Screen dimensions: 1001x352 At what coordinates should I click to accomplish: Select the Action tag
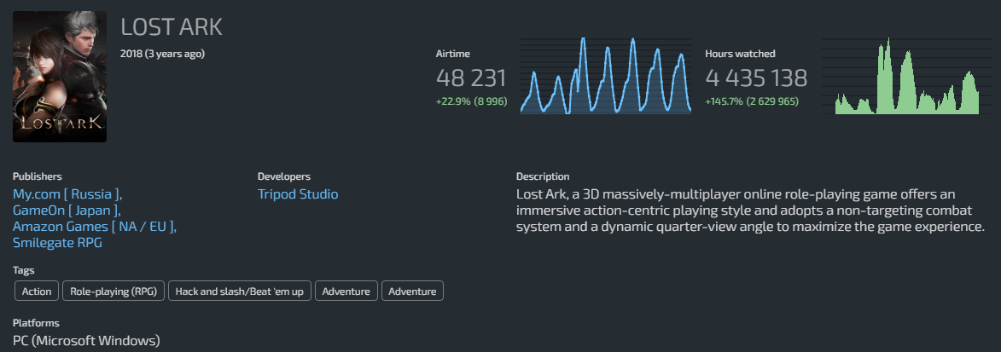tap(37, 291)
